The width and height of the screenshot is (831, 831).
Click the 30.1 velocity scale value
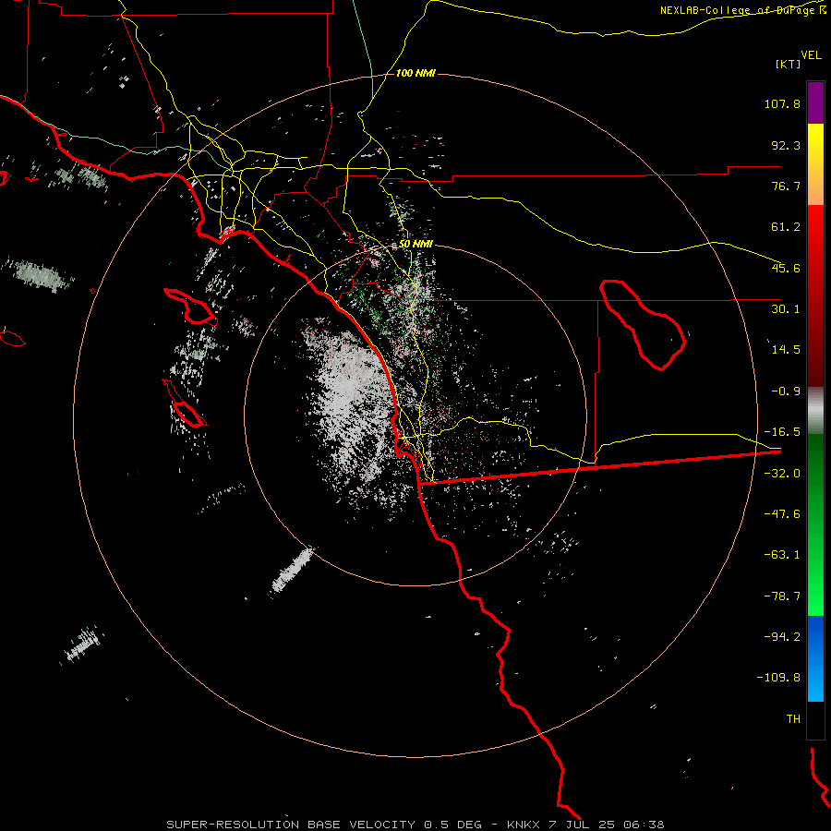[x=786, y=309]
